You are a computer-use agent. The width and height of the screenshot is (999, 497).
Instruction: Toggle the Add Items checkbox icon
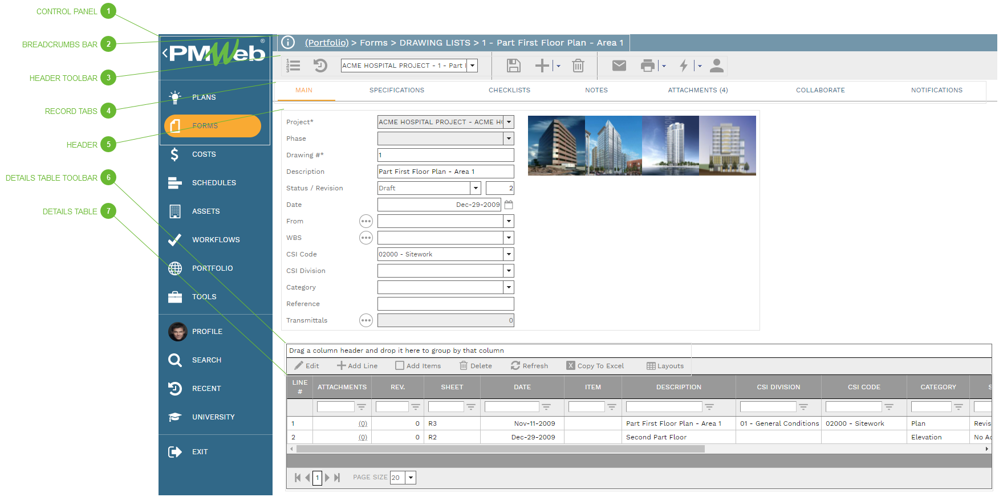click(x=400, y=366)
